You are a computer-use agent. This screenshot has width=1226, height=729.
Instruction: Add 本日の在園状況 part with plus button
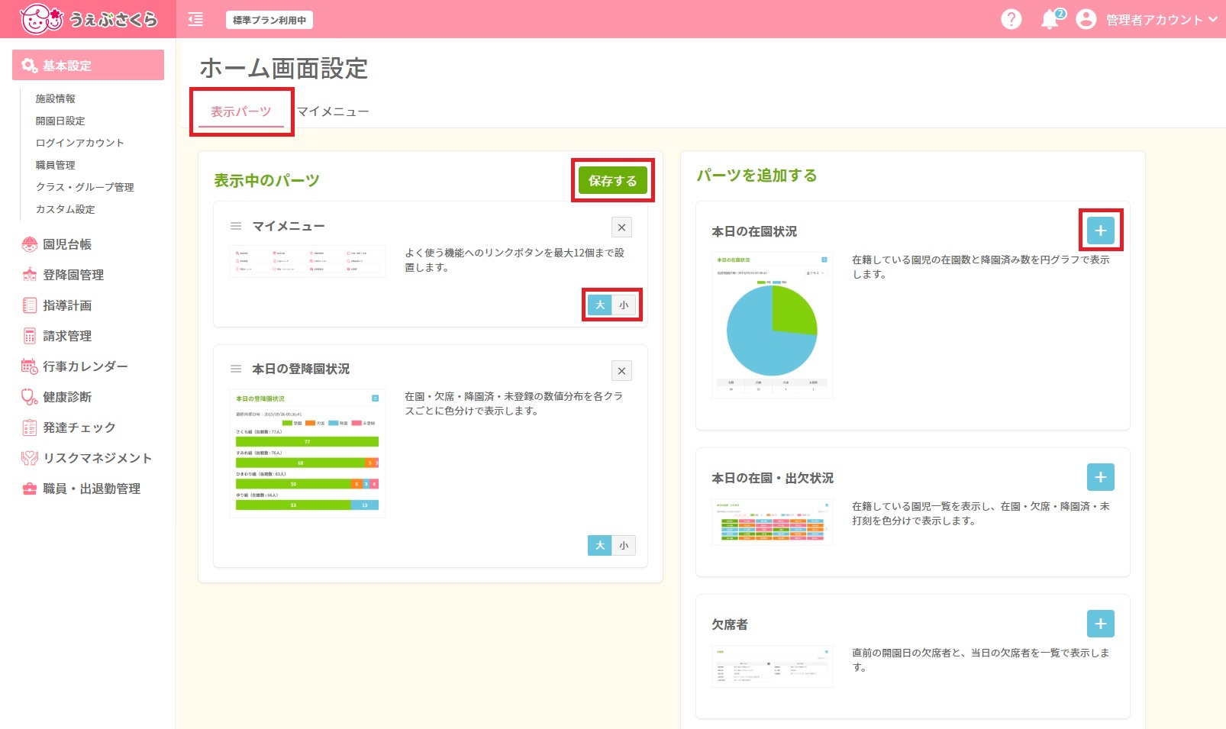[1100, 231]
